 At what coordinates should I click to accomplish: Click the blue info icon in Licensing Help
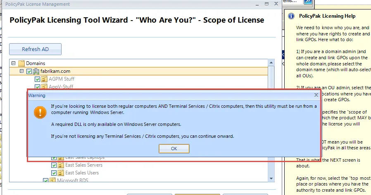click(x=291, y=16)
